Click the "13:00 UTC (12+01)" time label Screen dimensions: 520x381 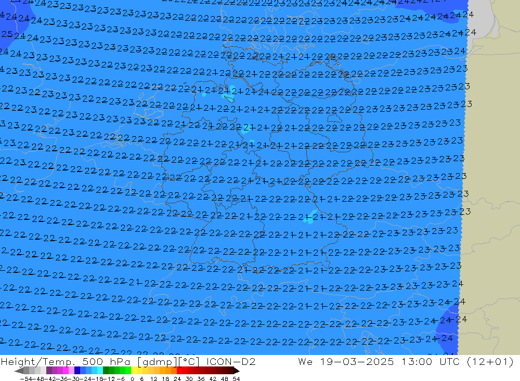(458, 361)
